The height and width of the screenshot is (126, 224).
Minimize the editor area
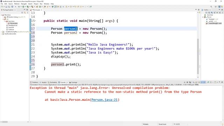[196, 10]
